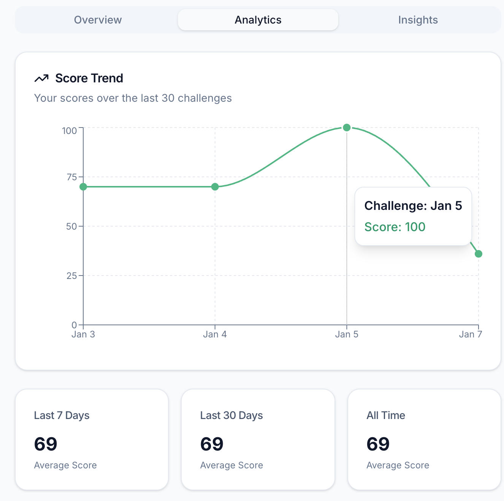
Task: Click the Score Trend heading text
Action: (89, 78)
